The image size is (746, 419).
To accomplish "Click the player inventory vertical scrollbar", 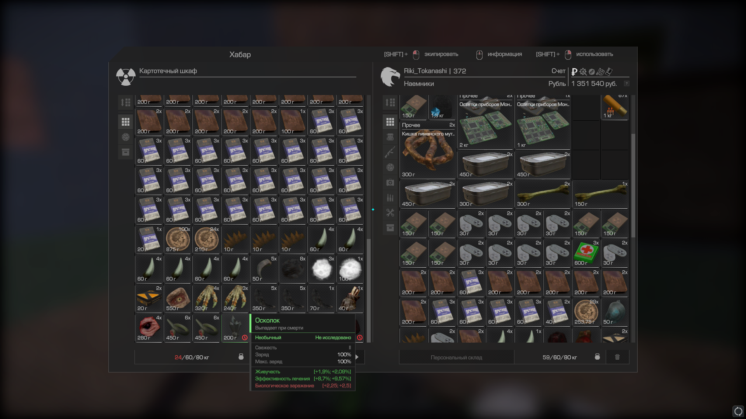I will (633, 185).
